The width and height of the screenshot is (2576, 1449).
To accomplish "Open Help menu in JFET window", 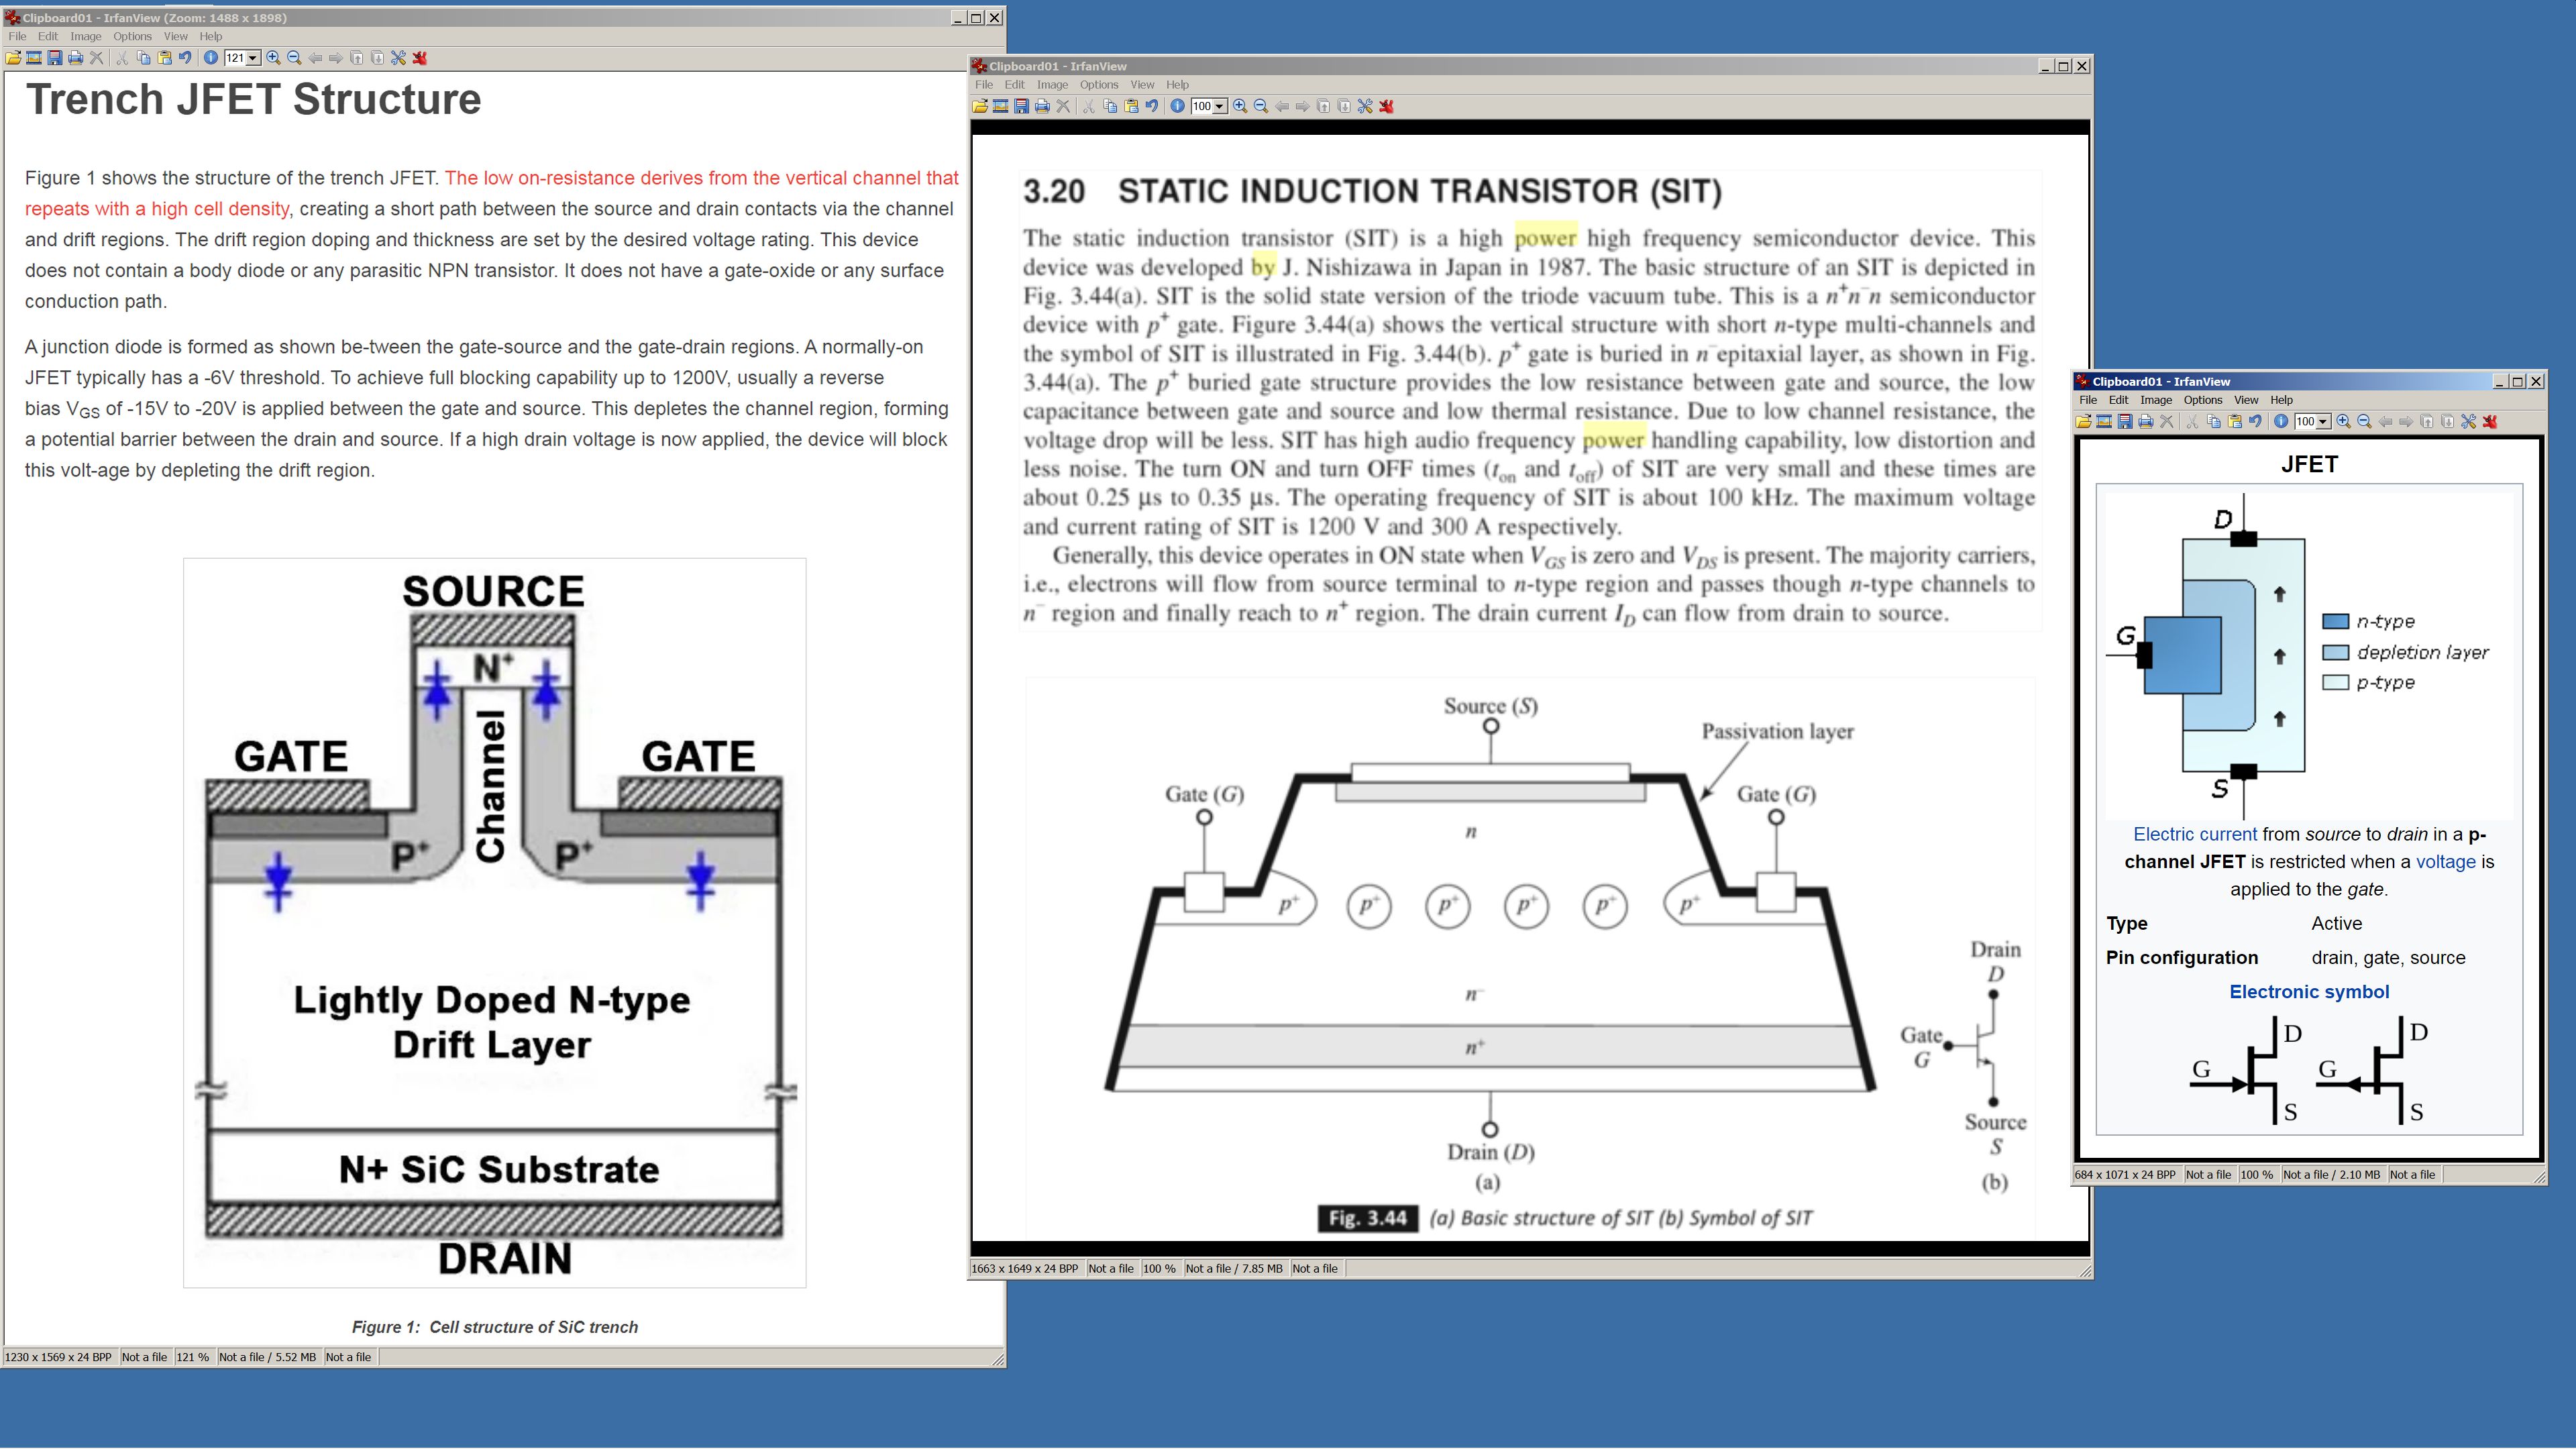I will point(2282,399).
